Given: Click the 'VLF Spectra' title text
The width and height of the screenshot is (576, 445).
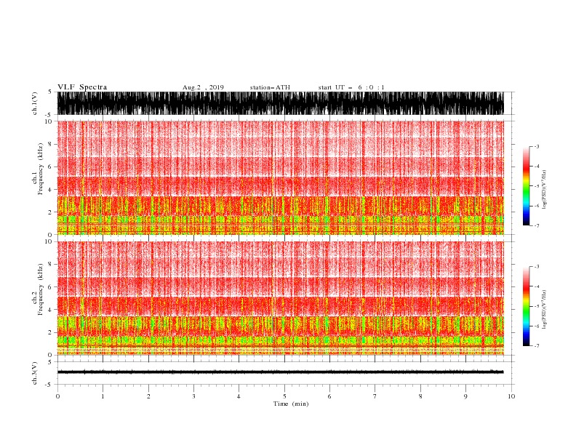Looking at the screenshot, I should click(x=82, y=87).
